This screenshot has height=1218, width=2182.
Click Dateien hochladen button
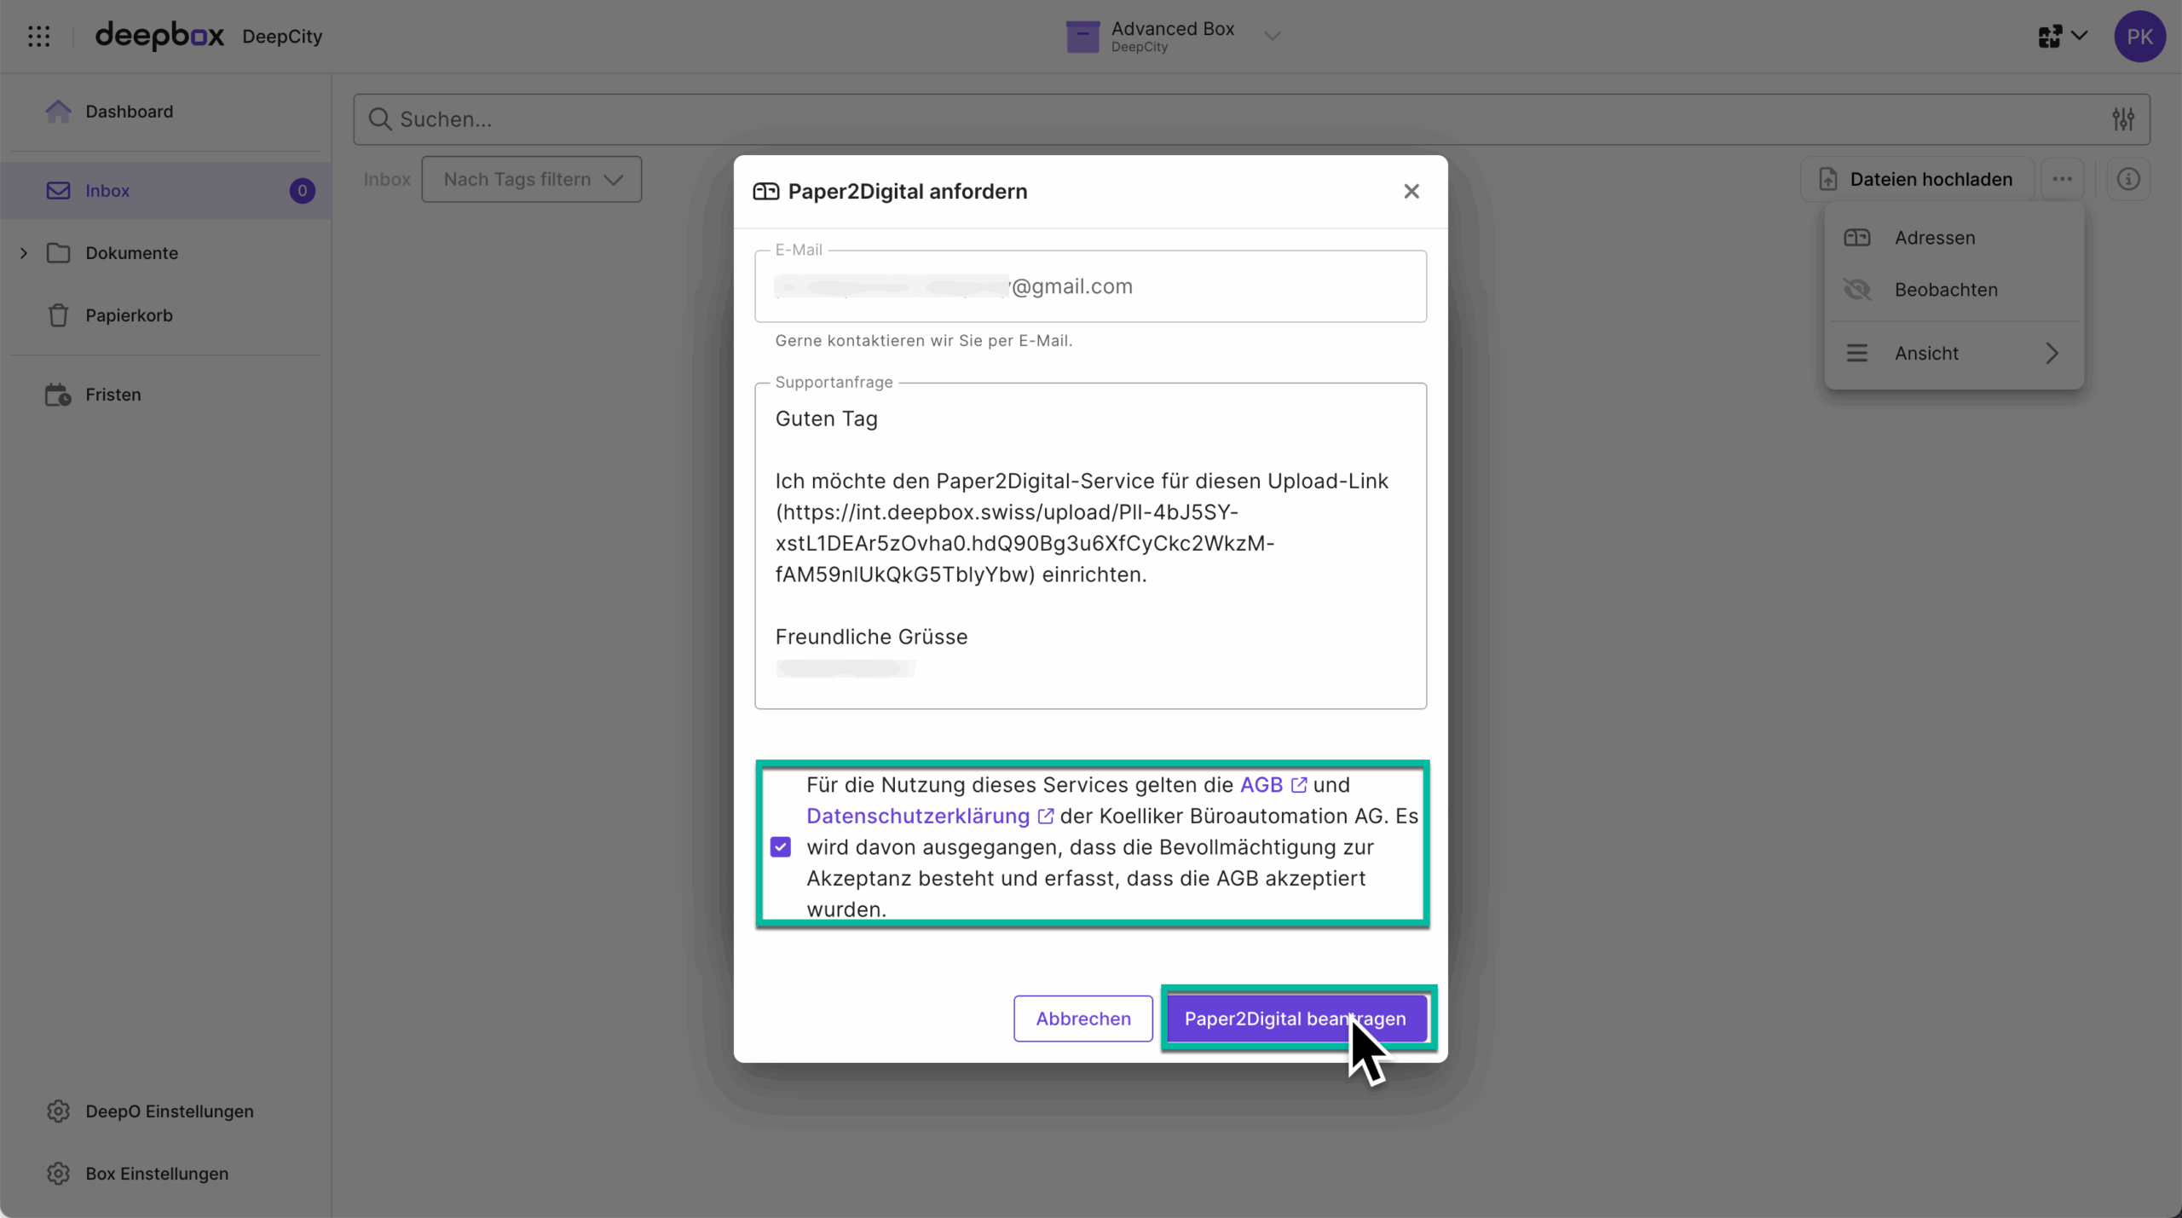(1918, 179)
